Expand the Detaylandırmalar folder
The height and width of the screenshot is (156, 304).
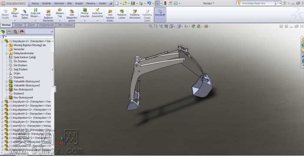[x=7, y=53]
